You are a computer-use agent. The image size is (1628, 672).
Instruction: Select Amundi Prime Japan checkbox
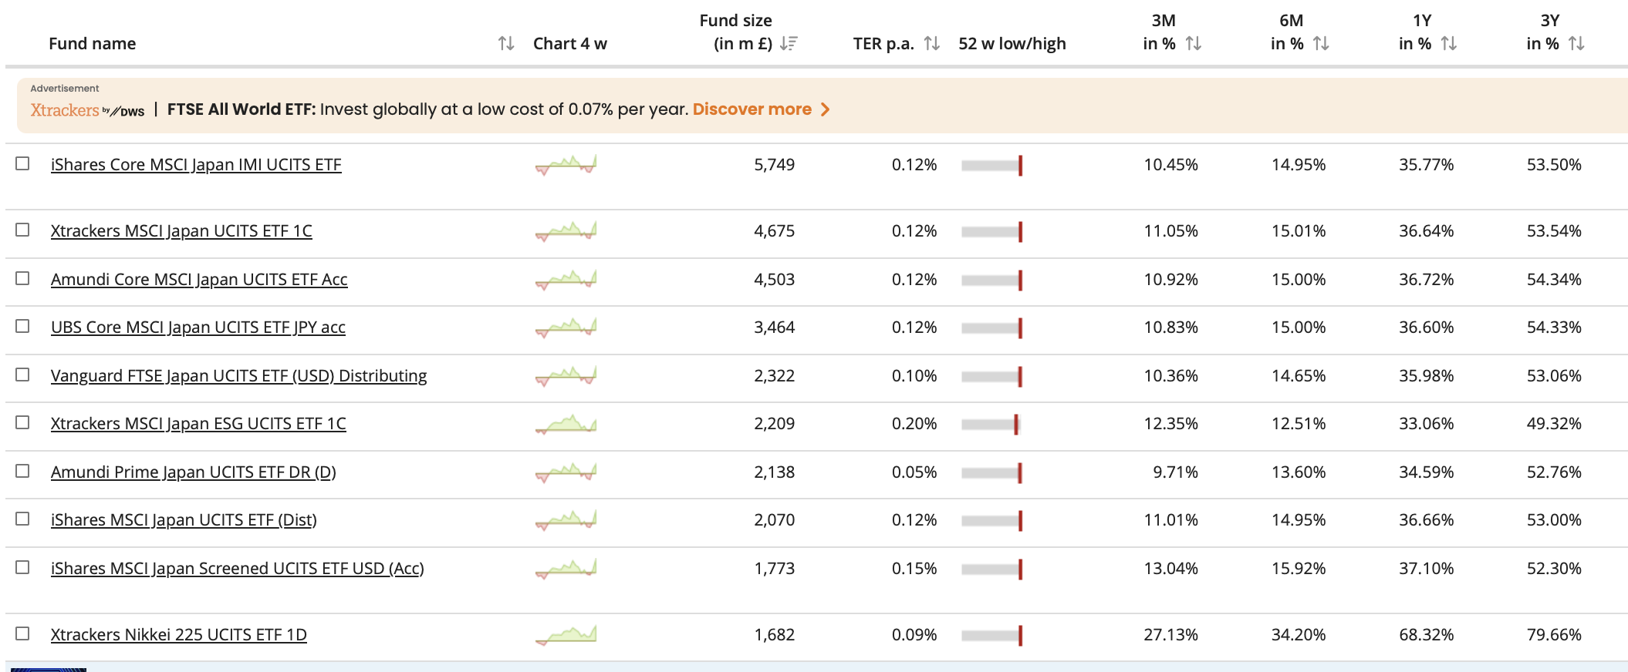click(22, 471)
